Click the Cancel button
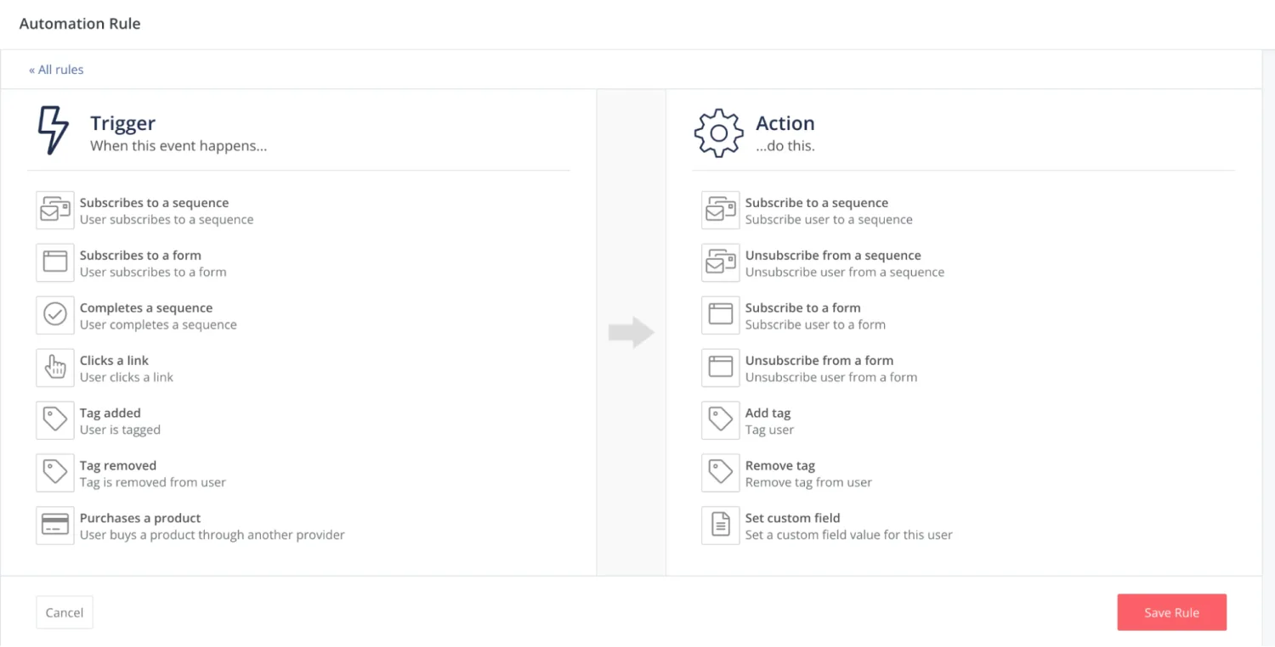Image resolution: width=1275 pixels, height=647 pixels. click(65, 612)
